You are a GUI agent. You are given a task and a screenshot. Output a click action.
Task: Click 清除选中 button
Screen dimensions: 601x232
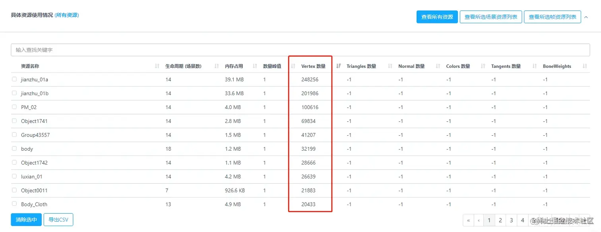coord(26,220)
